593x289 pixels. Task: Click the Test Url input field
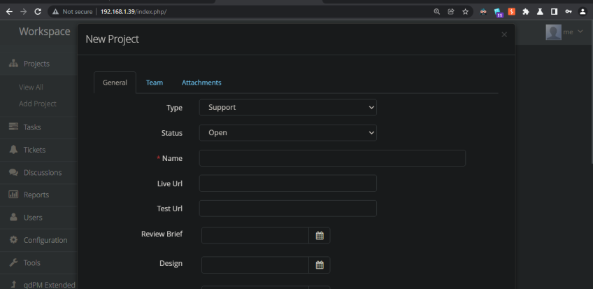click(x=288, y=209)
